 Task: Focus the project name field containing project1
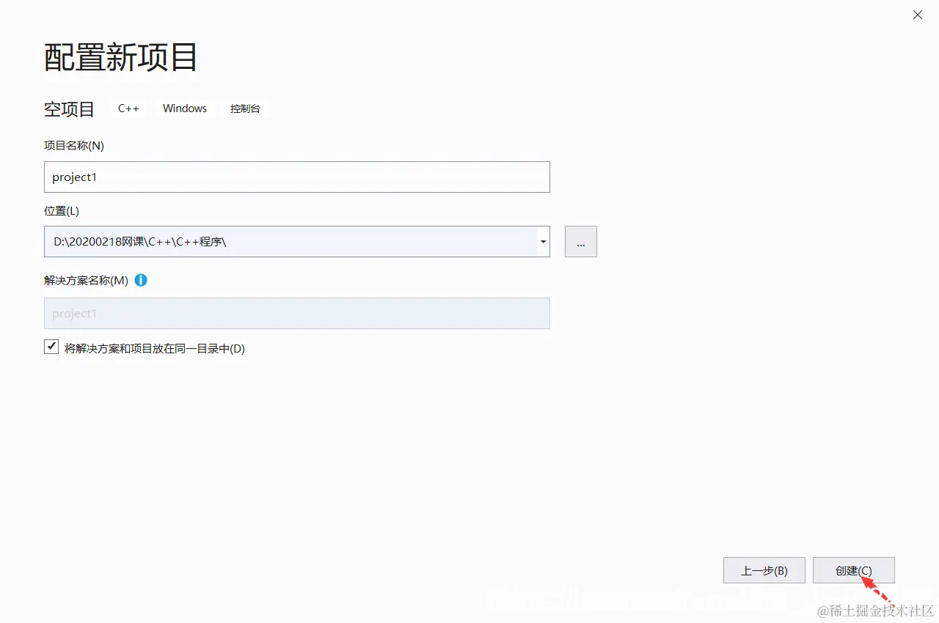coord(297,177)
